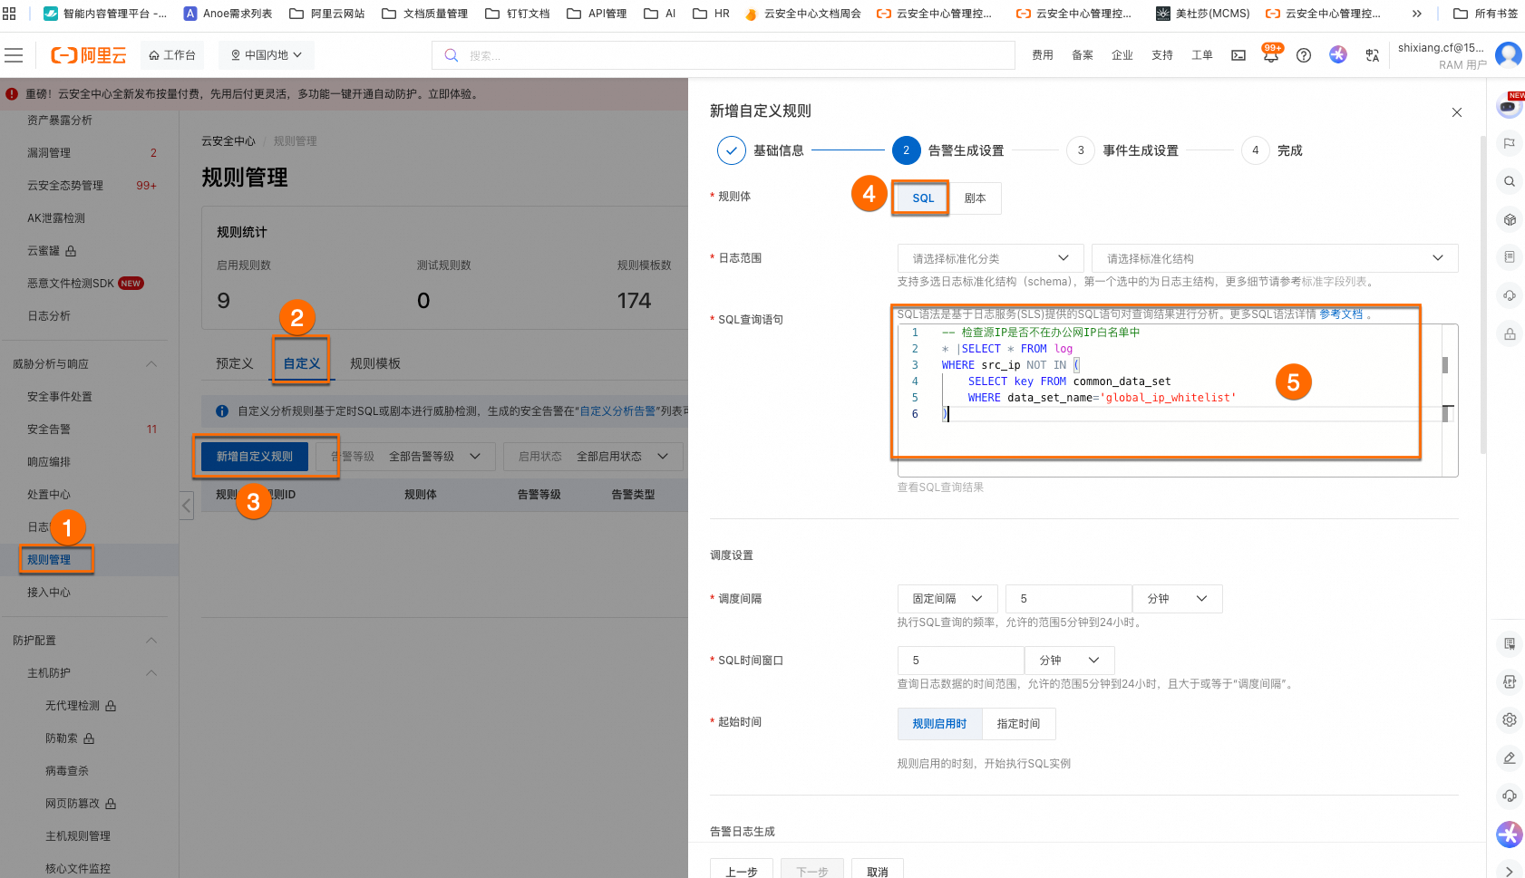This screenshot has height=878, width=1525.
Task: Click the colorful AI star icon at right bottom
Action: (1510, 834)
